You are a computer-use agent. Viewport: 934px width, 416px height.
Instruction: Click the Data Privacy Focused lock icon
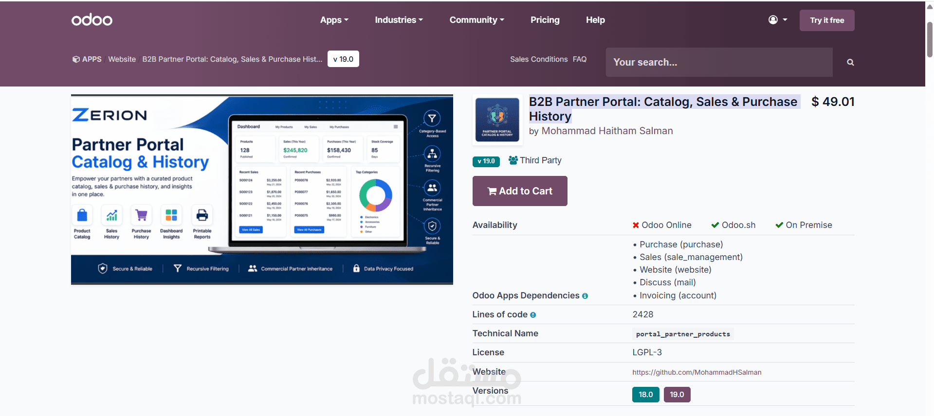(356, 268)
